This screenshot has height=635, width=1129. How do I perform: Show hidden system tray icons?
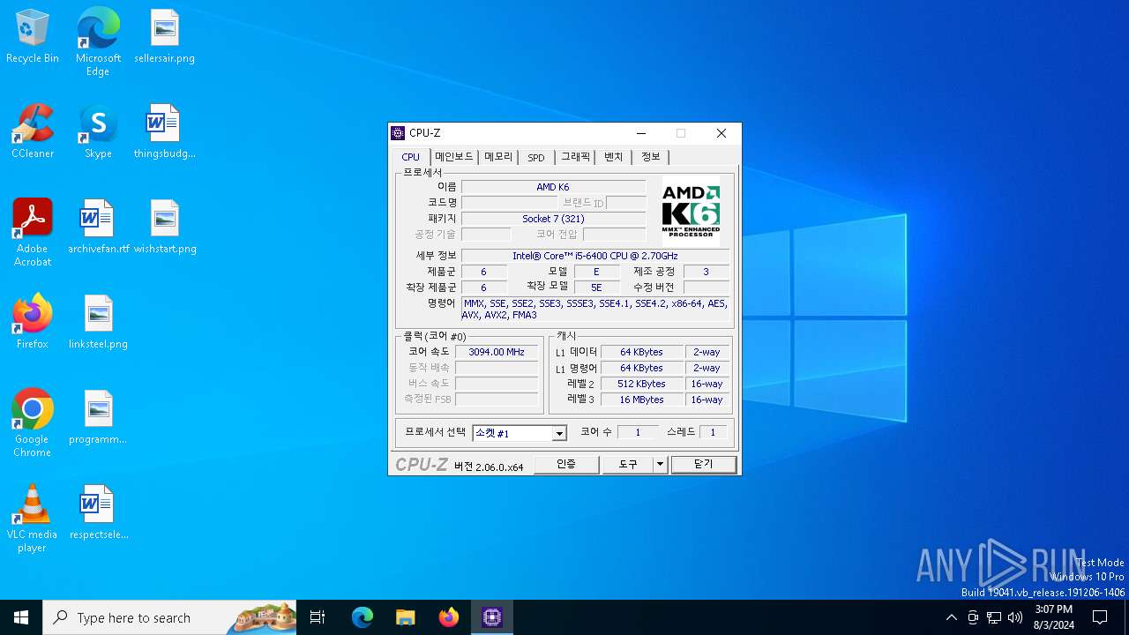coord(951,617)
